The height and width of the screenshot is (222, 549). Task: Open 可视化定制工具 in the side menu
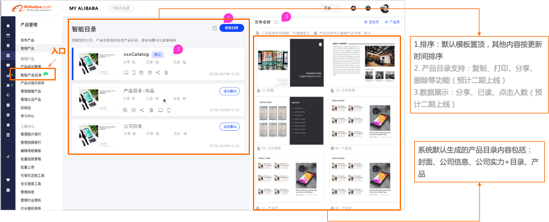32,175
